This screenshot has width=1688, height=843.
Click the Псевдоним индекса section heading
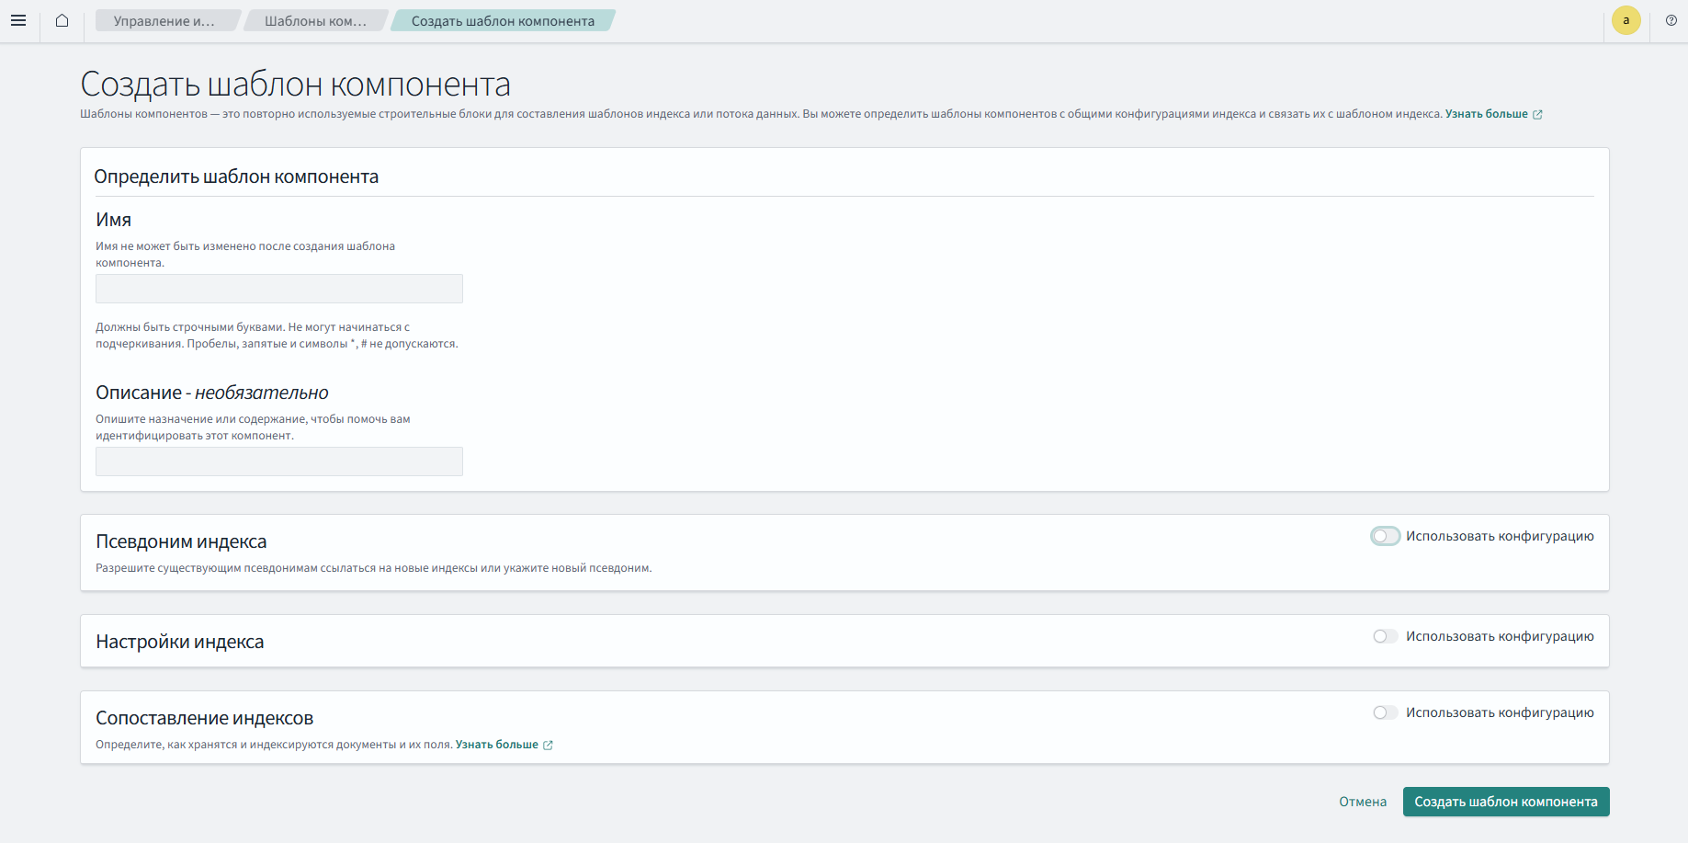(x=181, y=541)
